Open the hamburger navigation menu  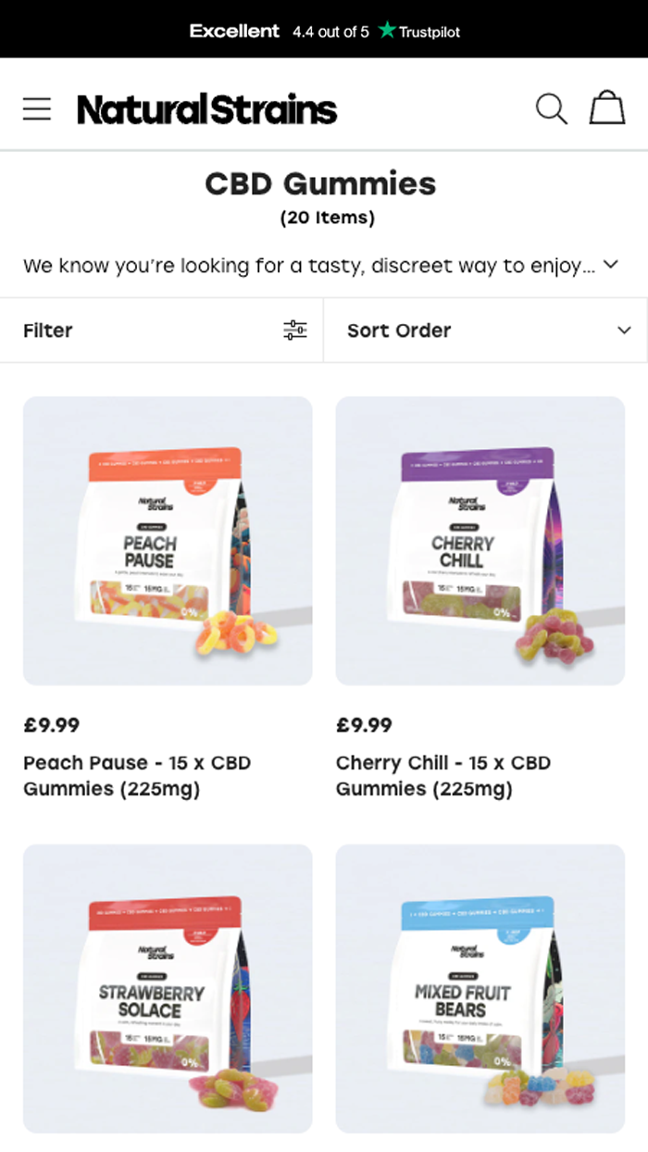(37, 109)
